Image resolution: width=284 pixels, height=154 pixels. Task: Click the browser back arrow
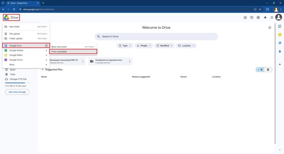3,9
